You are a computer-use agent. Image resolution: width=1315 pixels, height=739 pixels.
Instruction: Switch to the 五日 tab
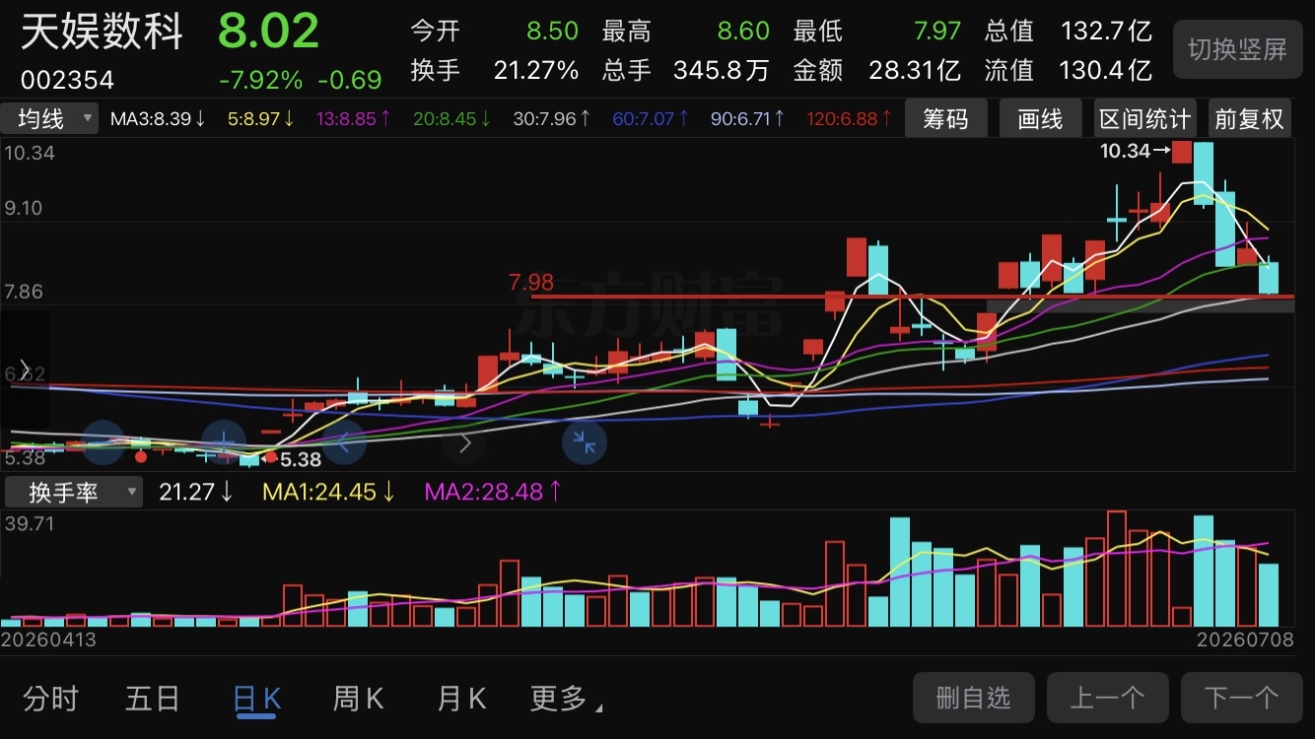click(x=153, y=699)
